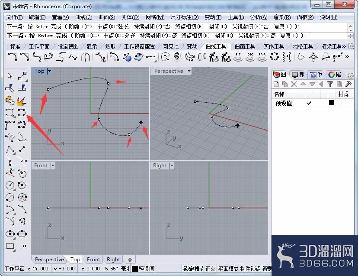Choose the Circle center-radius tool
This screenshot has height=276, width=358.
tap(10, 185)
